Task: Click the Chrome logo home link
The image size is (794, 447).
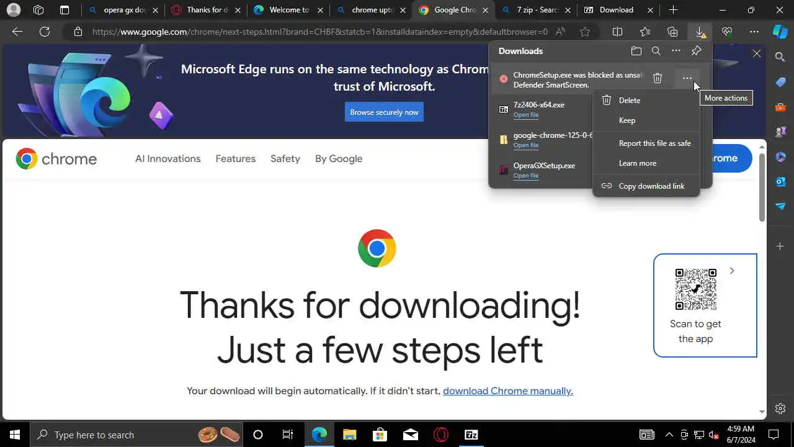Action: pyautogui.click(x=56, y=159)
